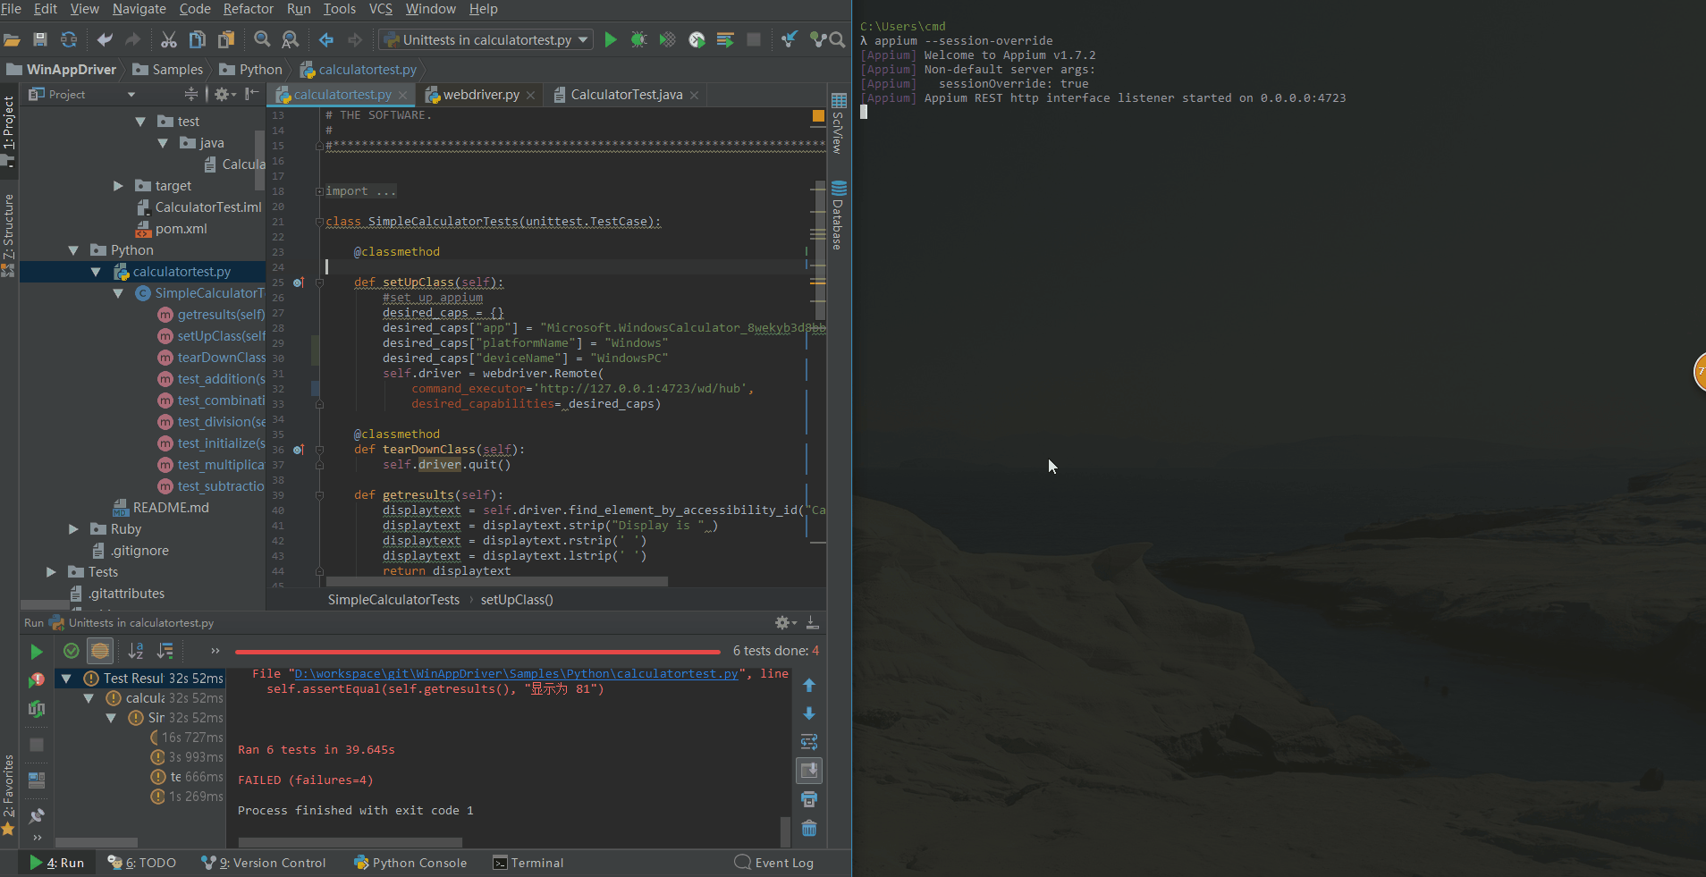Collapse the Python folder in project tree
Viewport: 1706px width, 877px height.
[x=73, y=250]
